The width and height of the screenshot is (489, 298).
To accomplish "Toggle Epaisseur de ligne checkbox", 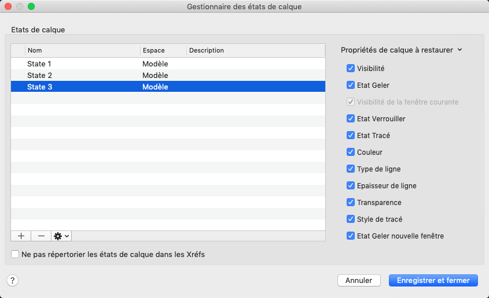I will point(351,185).
